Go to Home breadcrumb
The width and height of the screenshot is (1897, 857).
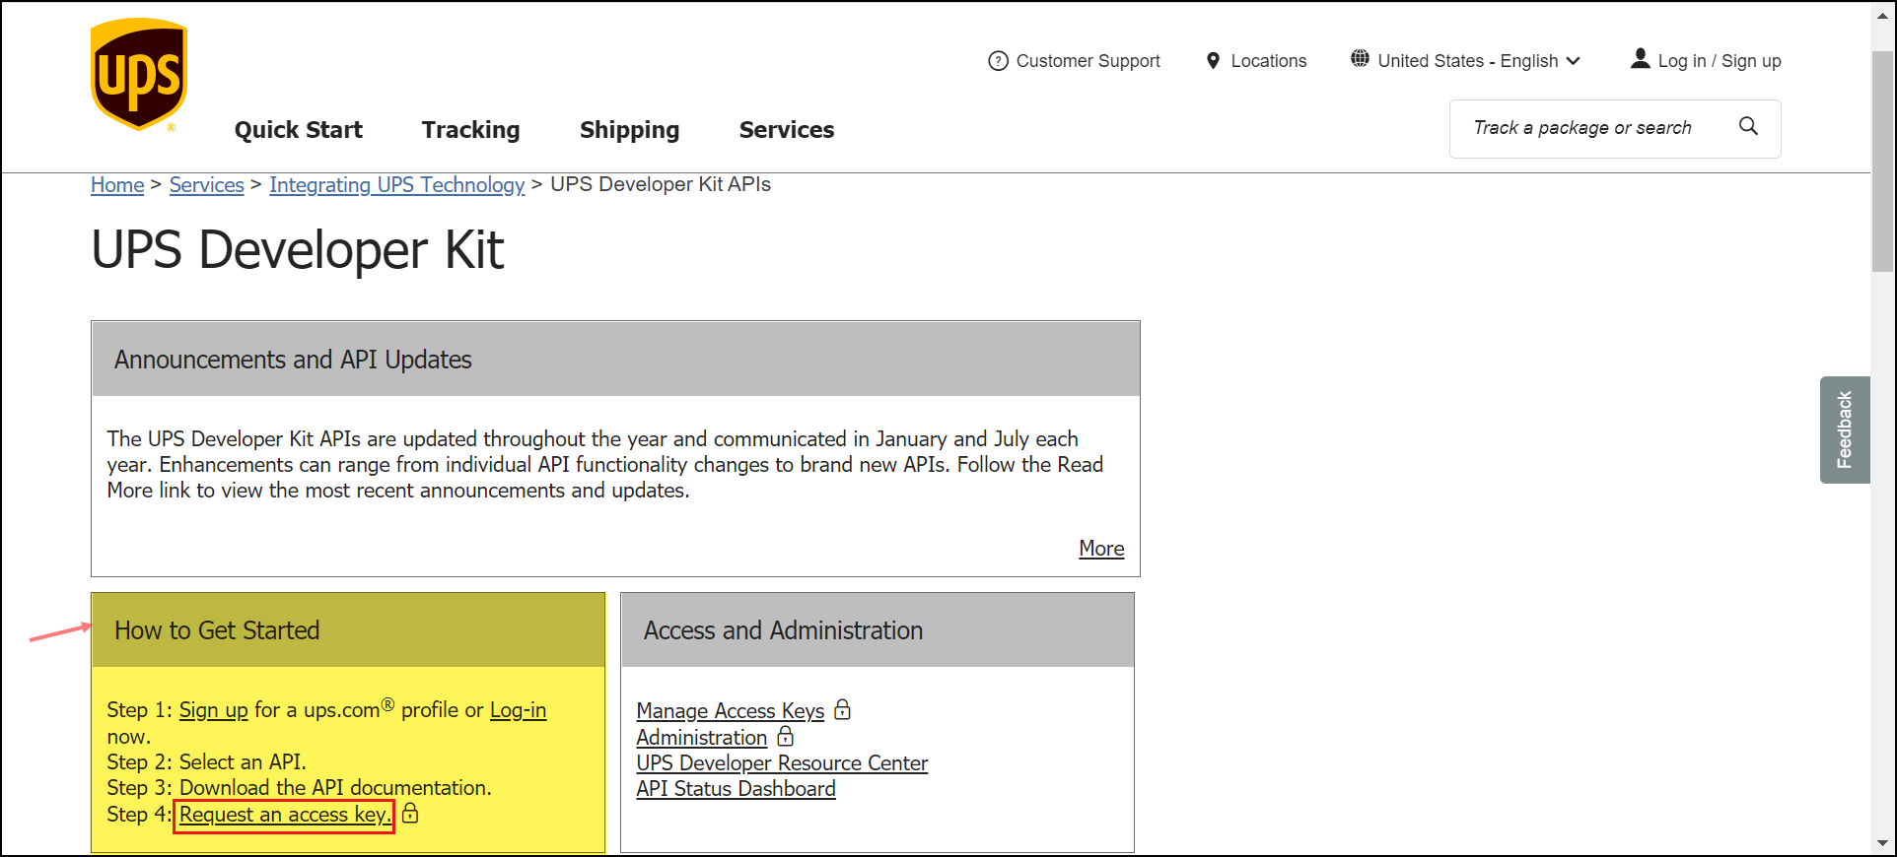[117, 185]
